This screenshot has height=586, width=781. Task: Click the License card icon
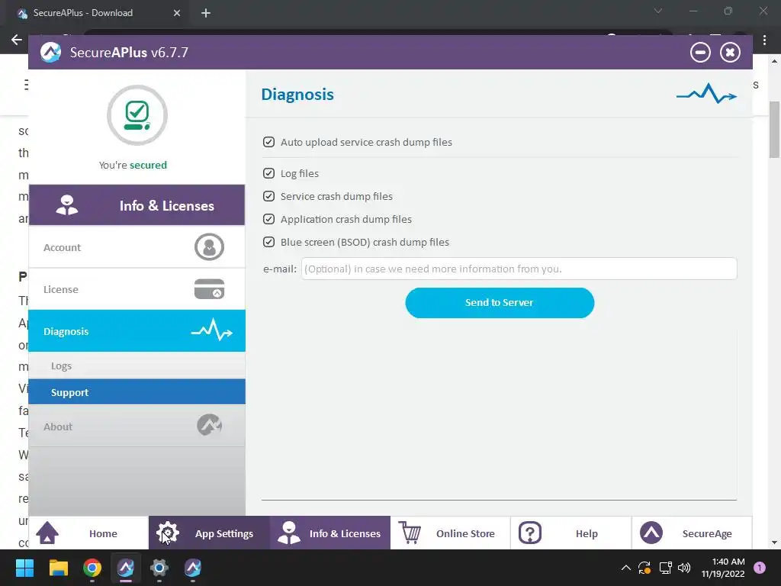pos(209,289)
